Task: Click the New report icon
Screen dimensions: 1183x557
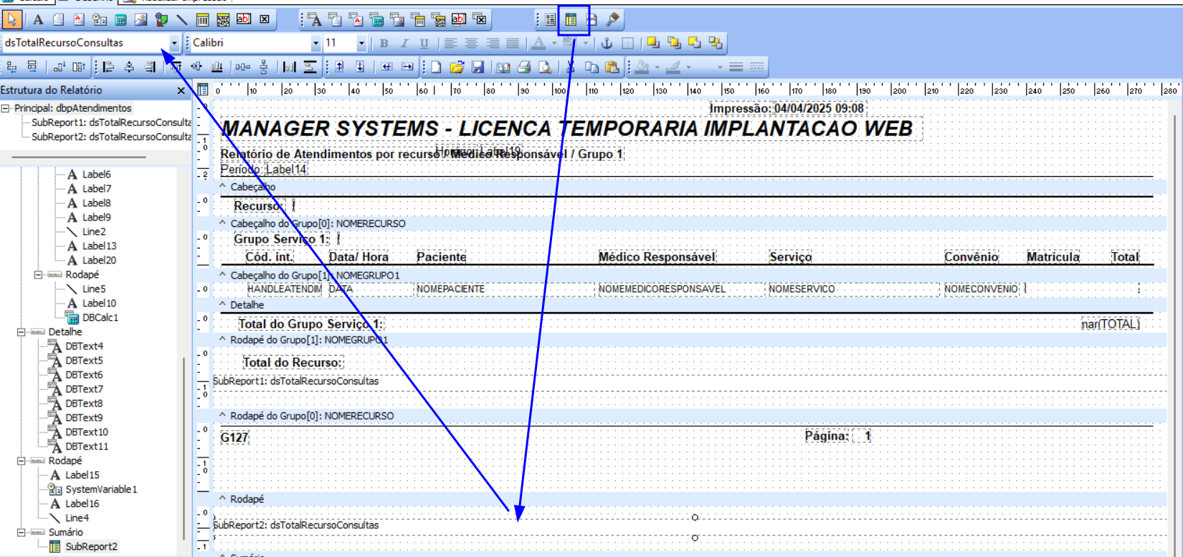Action: [x=436, y=67]
